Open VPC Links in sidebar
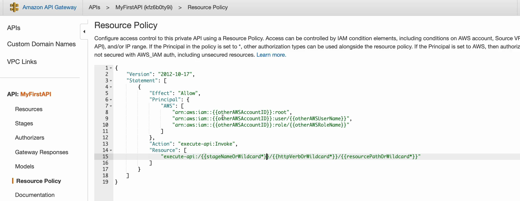Viewport: 520px width, 201px height. (22, 62)
